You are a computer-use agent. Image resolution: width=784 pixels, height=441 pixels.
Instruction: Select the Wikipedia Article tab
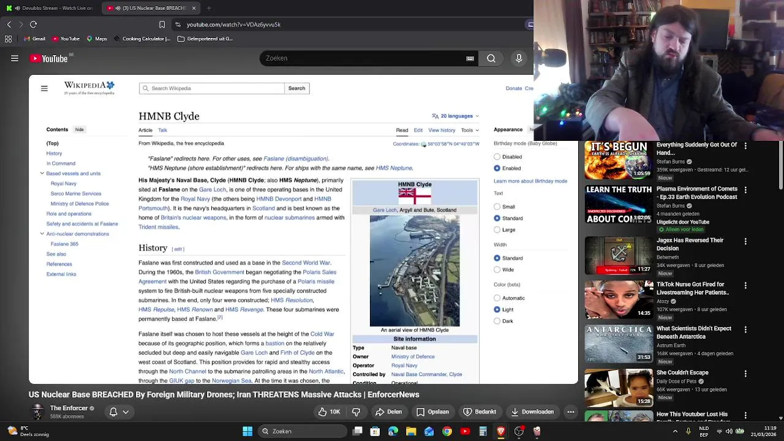point(145,130)
